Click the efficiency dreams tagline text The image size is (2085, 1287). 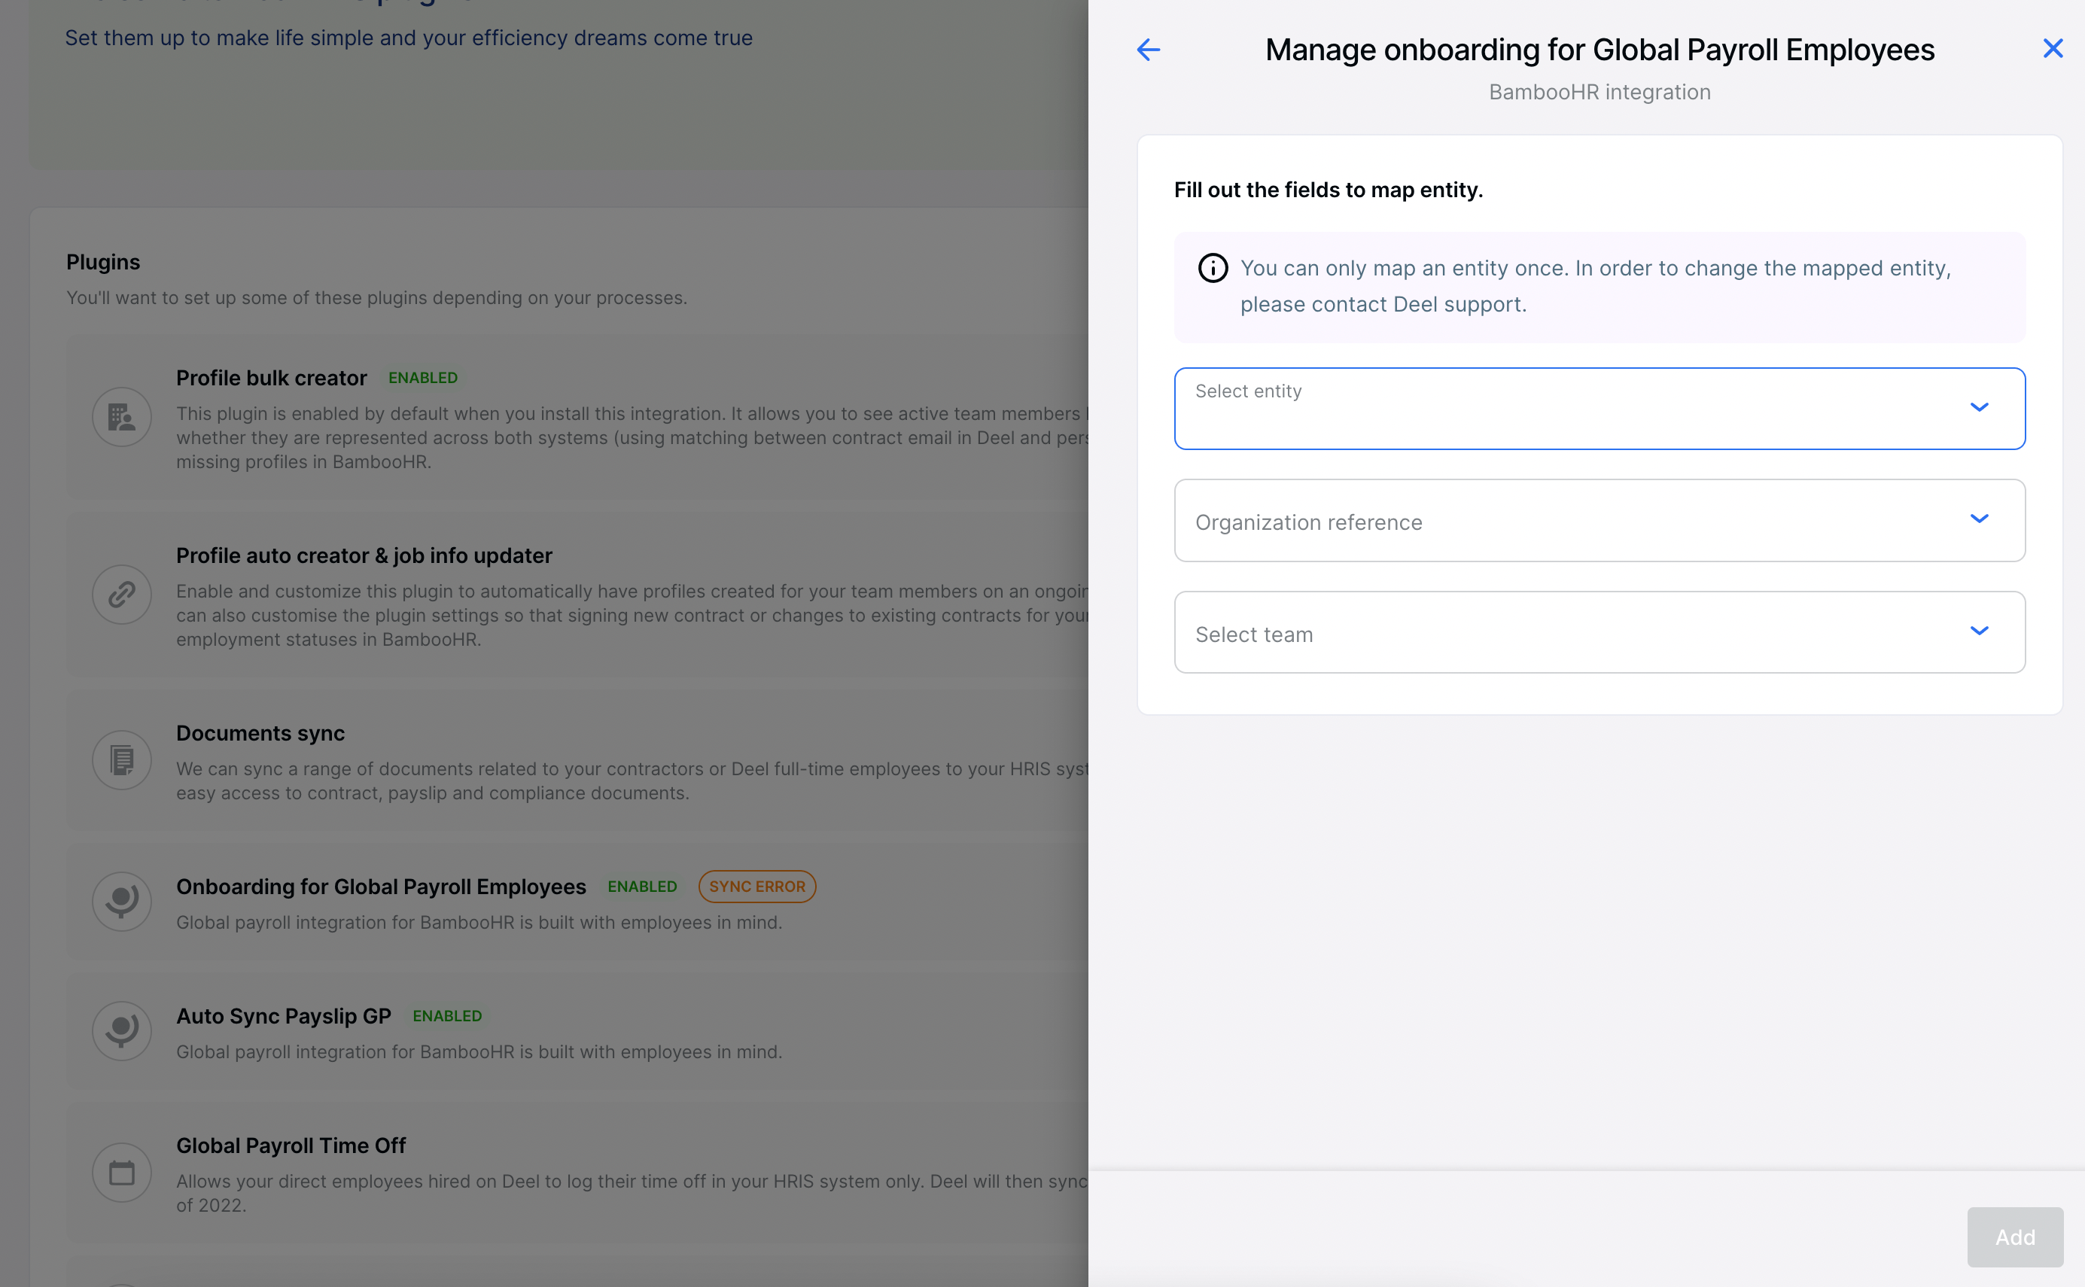click(x=409, y=38)
